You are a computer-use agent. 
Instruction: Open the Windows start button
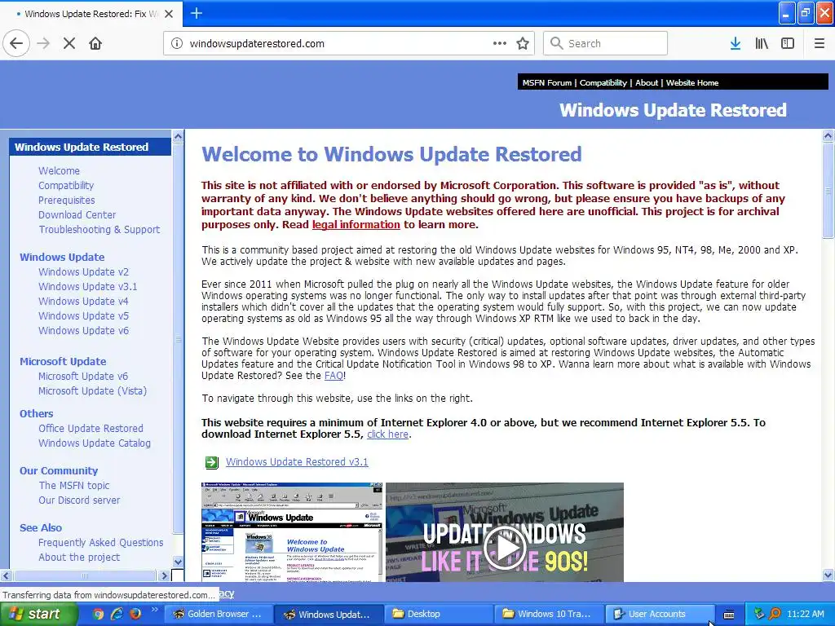tap(39, 615)
